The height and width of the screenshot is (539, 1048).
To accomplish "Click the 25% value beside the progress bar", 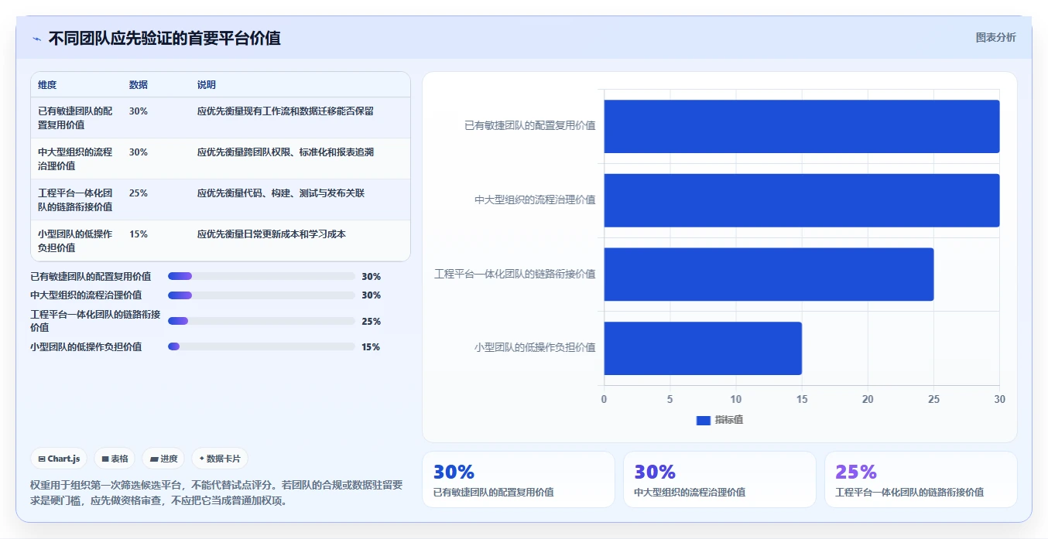I will point(371,321).
